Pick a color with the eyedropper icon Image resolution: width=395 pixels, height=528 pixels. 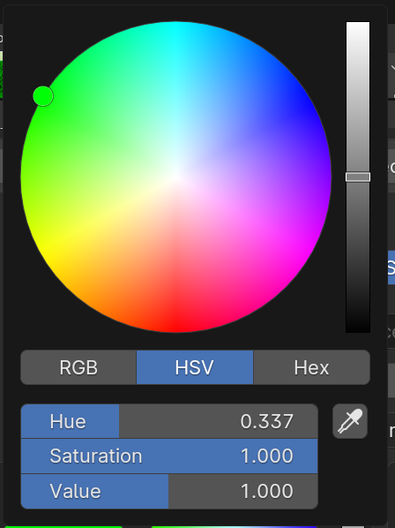[350, 421]
